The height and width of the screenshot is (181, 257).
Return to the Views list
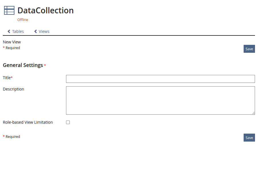point(44,31)
